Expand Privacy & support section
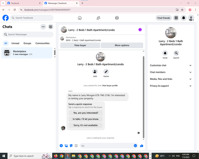 [171, 86]
